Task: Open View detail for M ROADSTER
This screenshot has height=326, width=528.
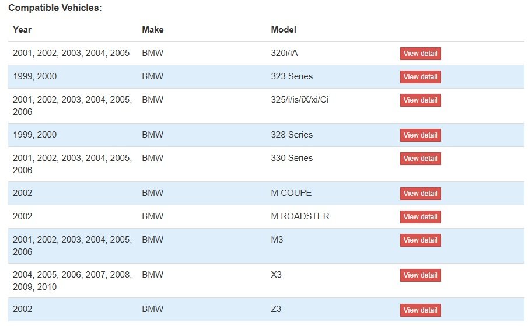Action: coord(420,217)
